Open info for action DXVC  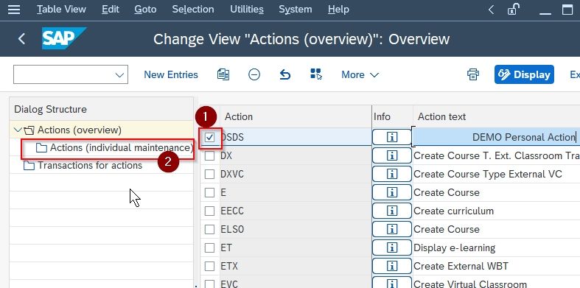tap(392, 174)
